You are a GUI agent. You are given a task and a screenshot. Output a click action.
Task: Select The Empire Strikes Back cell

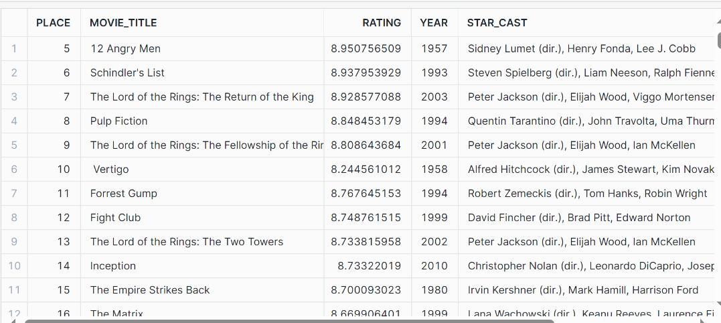coord(202,290)
